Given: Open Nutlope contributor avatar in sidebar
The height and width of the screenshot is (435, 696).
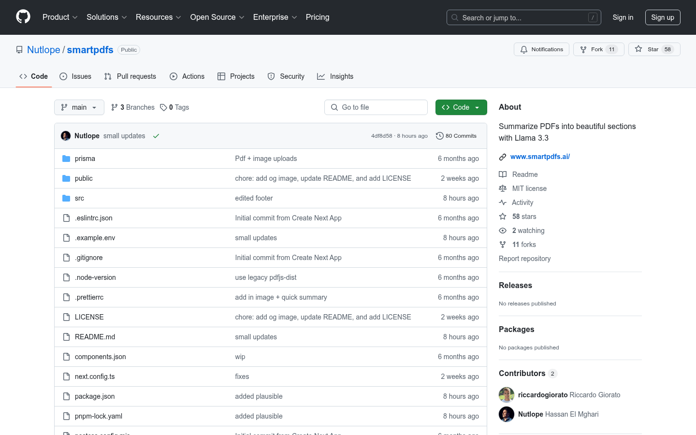Looking at the screenshot, I should (507, 414).
